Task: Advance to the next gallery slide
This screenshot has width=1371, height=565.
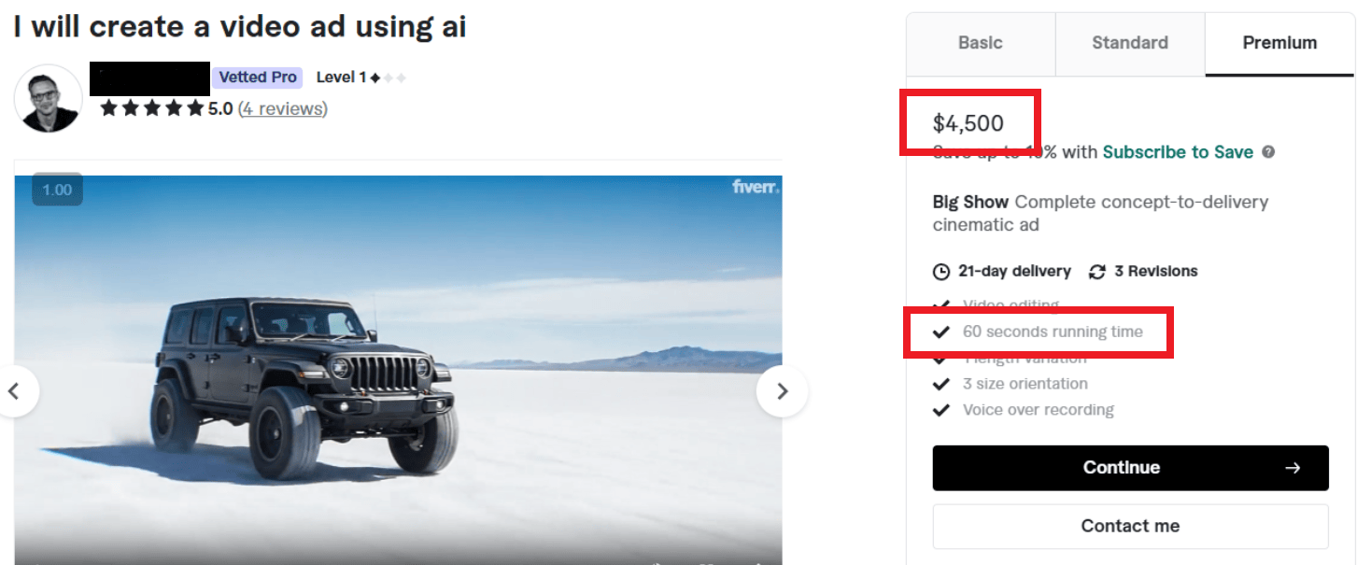Action: (783, 391)
